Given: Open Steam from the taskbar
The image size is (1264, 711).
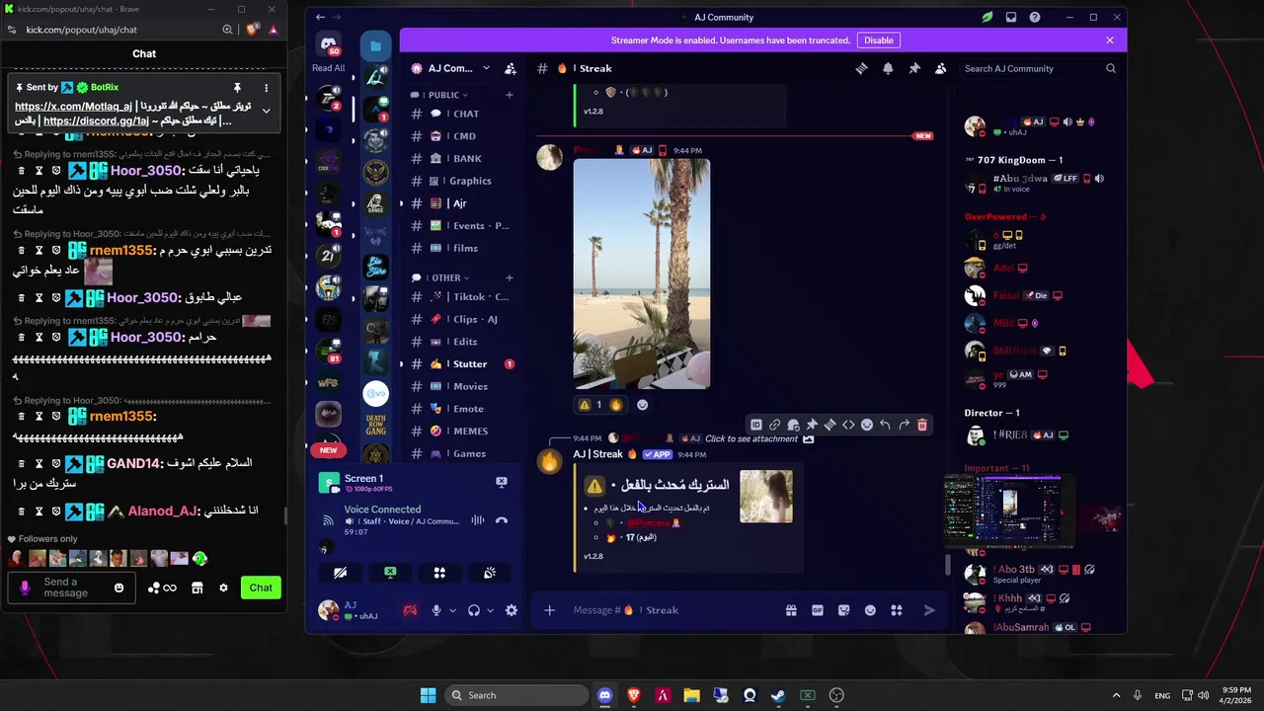Looking at the screenshot, I should click(x=778, y=695).
